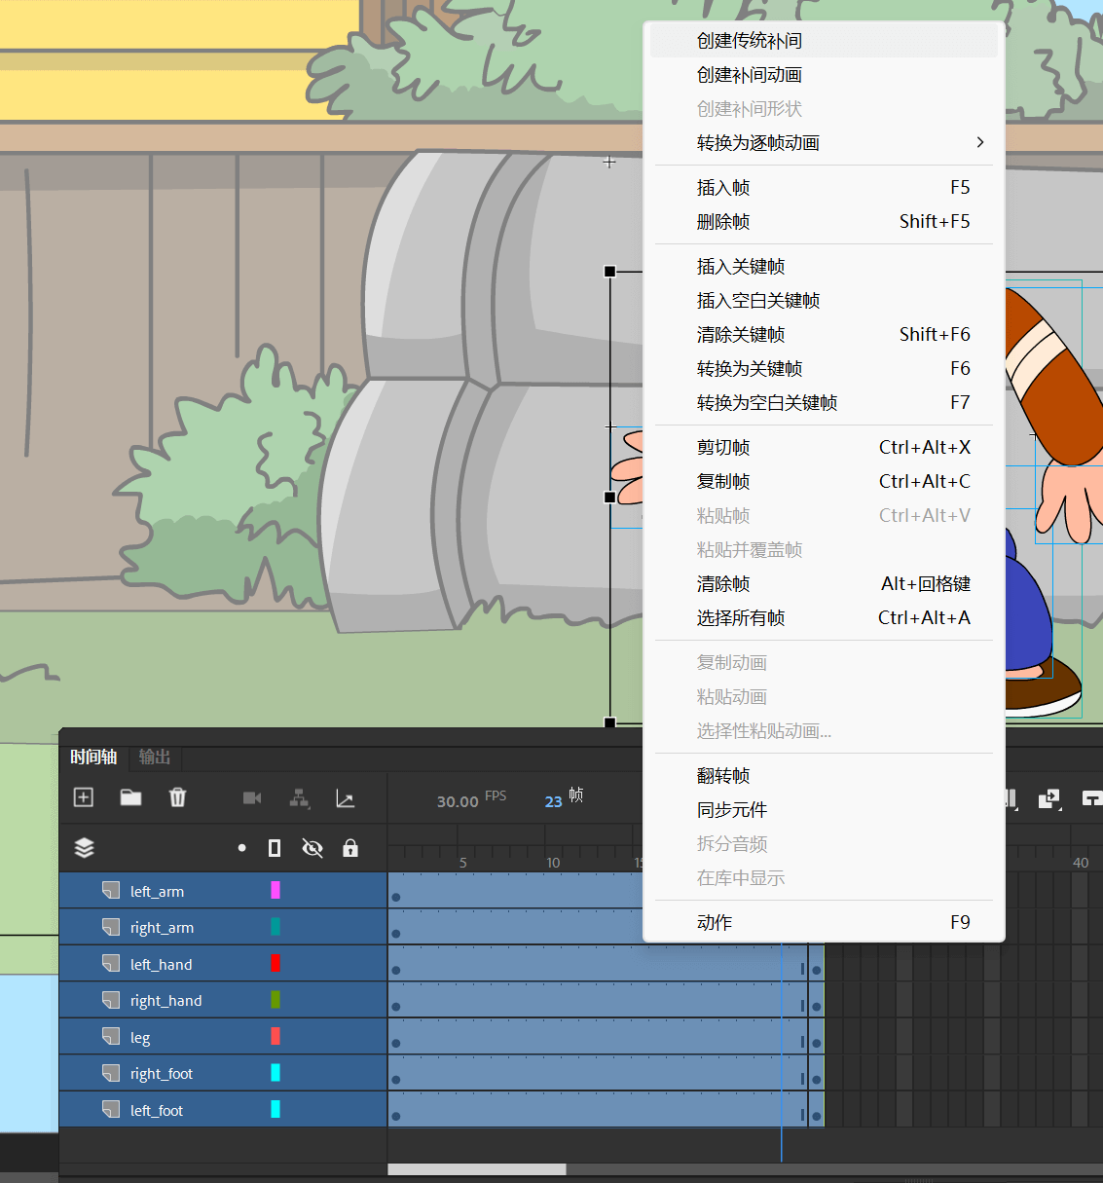The width and height of the screenshot is (1103, 1183).
Task: Choose 创建补间动画 from the context menu
Action: pyautogui.click(x=824, y=75)
